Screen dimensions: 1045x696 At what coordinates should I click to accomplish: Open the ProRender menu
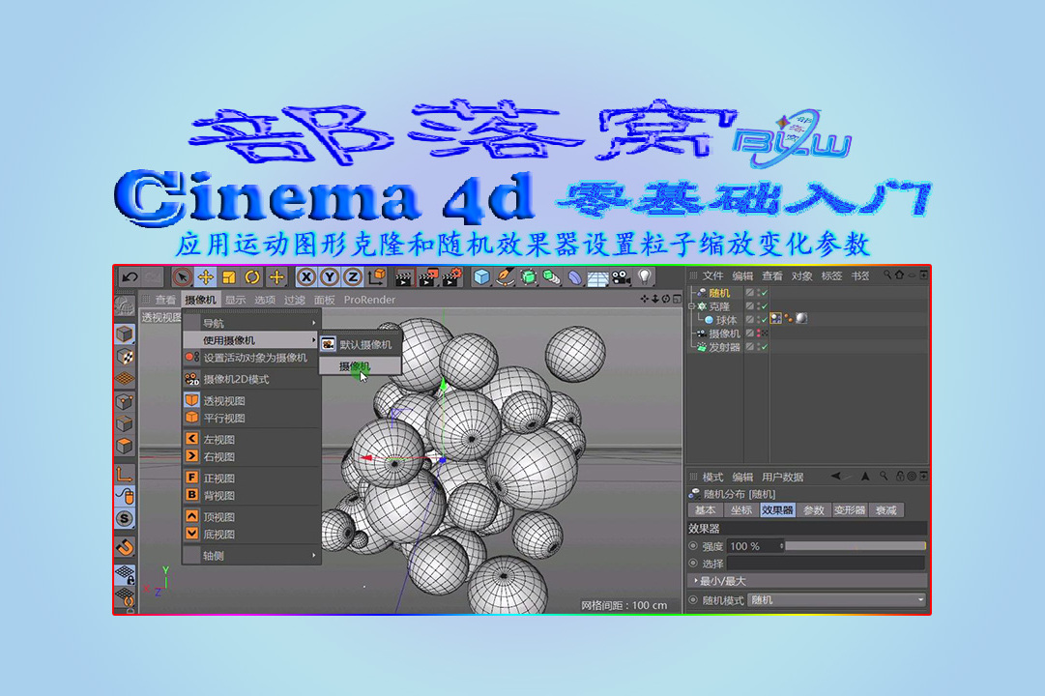click(x=369, y=300)
